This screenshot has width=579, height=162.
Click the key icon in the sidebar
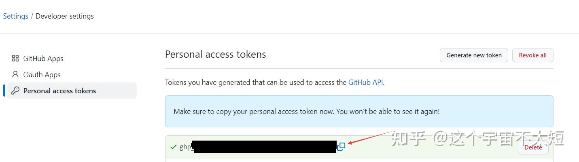pos(15,90)
